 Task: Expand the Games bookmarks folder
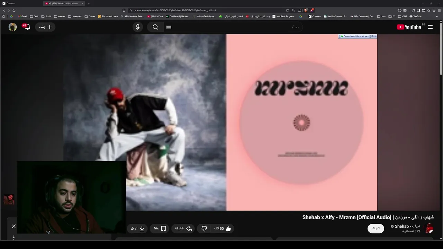(x=90, y=16)
